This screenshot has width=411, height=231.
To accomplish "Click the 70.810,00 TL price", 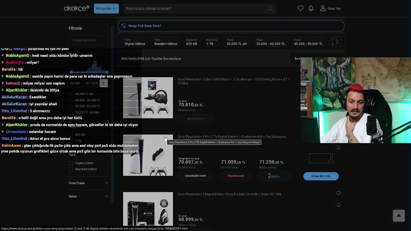I will click(191, 105).
